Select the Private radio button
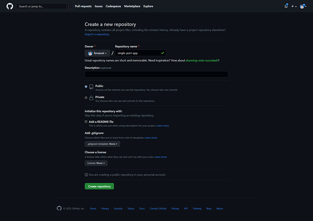Image resolution: width=313 pixels, height=221 pixels. [x=86, y=98]
